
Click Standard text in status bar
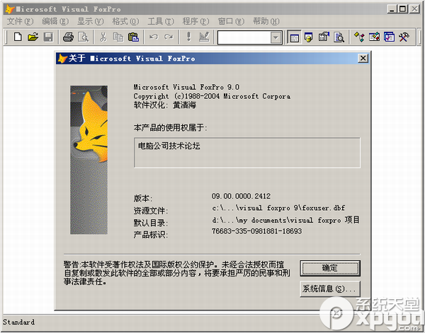tap(18, 322)
